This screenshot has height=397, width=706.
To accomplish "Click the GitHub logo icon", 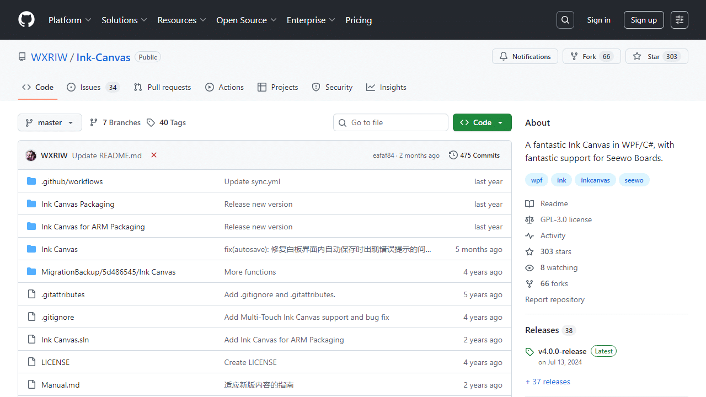I will (26, 20).
